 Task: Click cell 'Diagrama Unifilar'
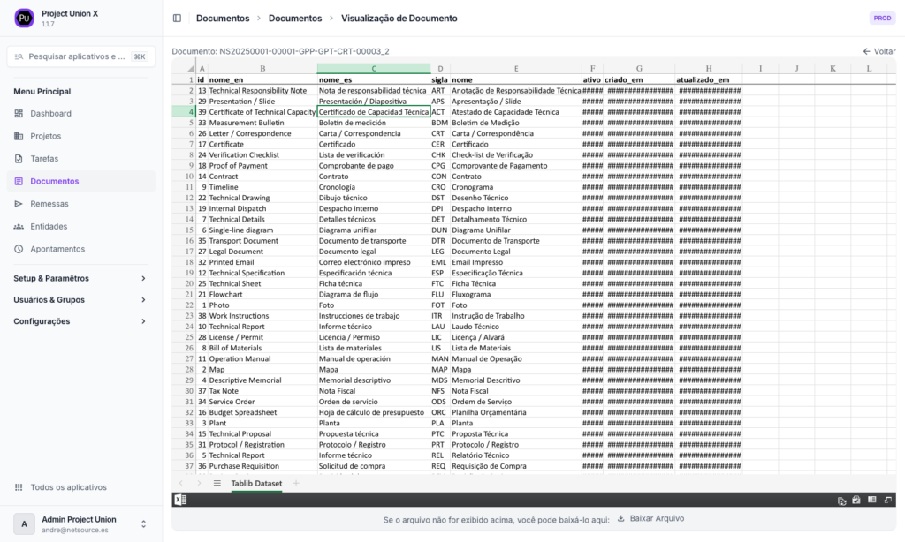(x=516, y=230)
